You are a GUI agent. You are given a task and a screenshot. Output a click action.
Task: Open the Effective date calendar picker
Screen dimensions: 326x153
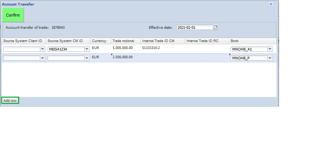tap(216, 27)
